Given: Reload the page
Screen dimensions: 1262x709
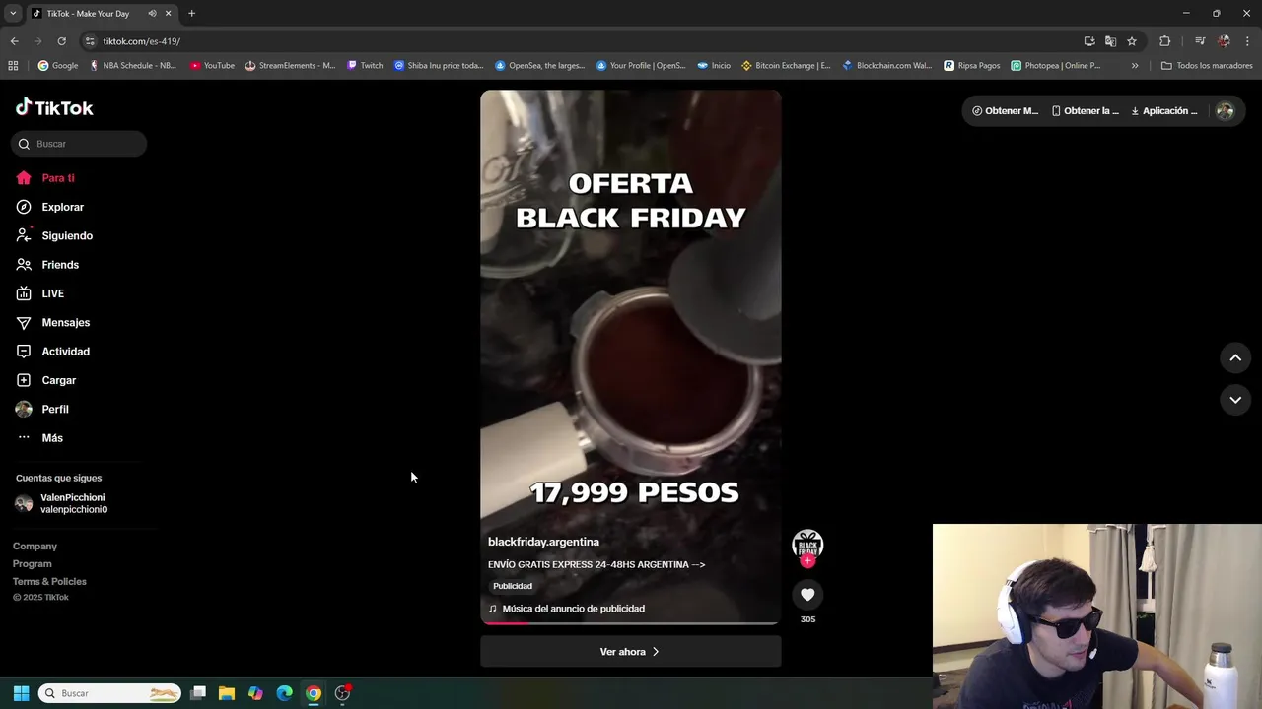Looking at the screenshot, I should click(x=61, y=41).
